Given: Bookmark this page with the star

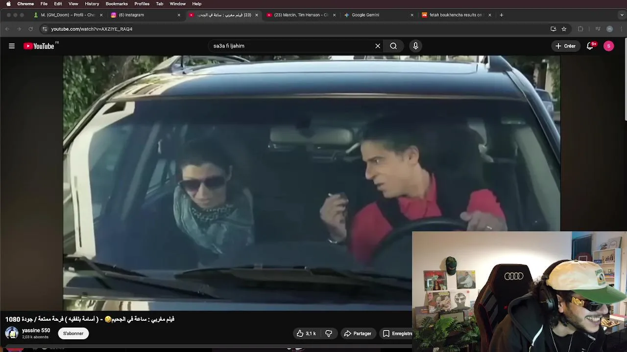Looking at the screenshot, I should click(x=564, y=29).
